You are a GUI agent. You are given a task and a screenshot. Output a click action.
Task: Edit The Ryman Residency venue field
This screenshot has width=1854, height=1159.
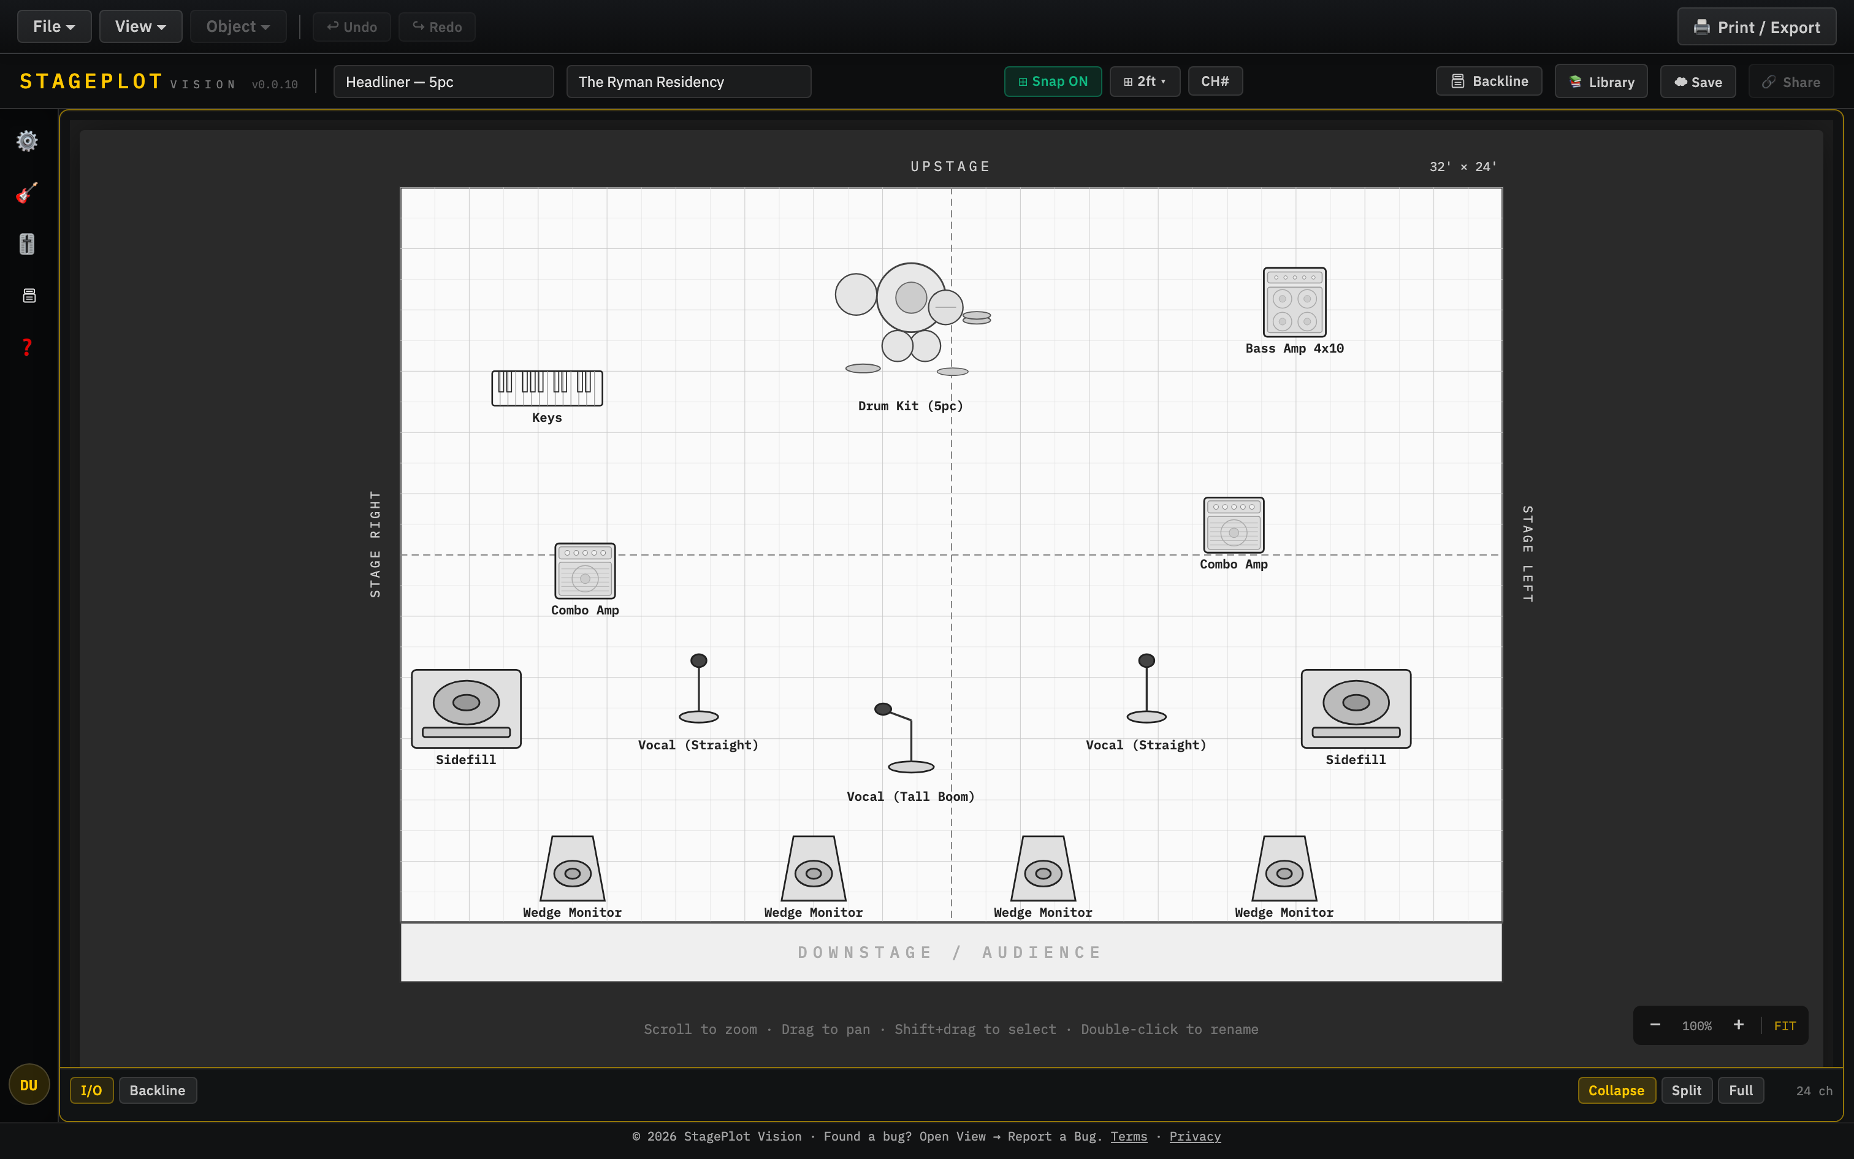[688, 81]
